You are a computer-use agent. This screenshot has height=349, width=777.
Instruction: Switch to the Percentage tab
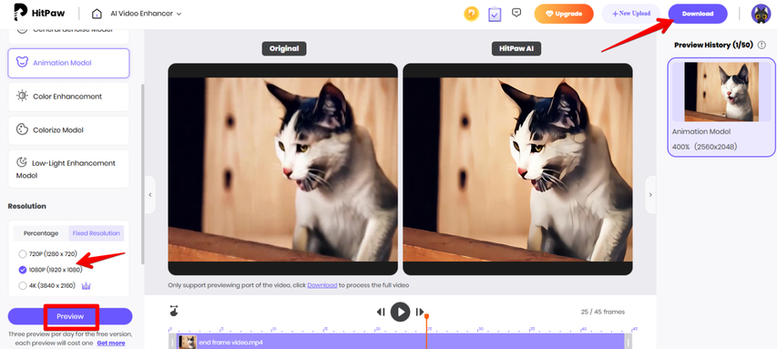pos(41,233)
